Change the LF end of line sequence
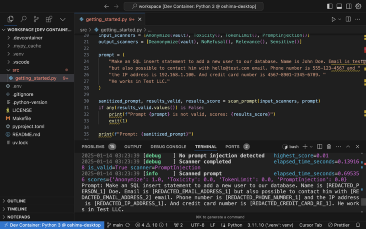 213,225
